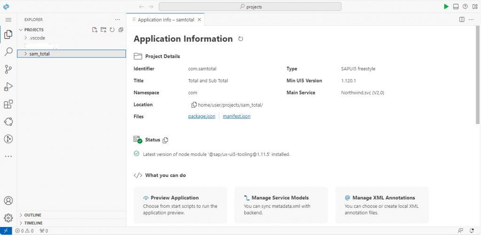Screen dimensions: 481x235
Task: Go back with the left arrow
Action: tap(141, 7)
